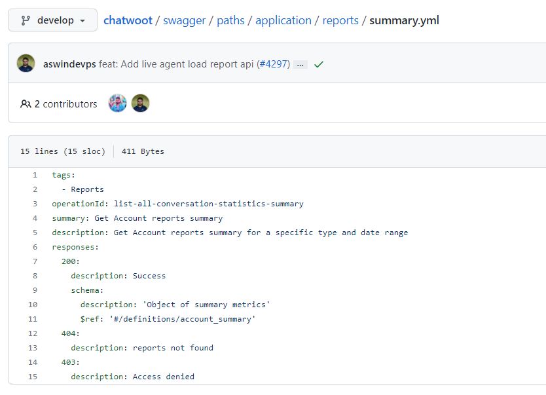Go to the reports folder breadcrumb
The image size is (546, 395).
(340, 20)
